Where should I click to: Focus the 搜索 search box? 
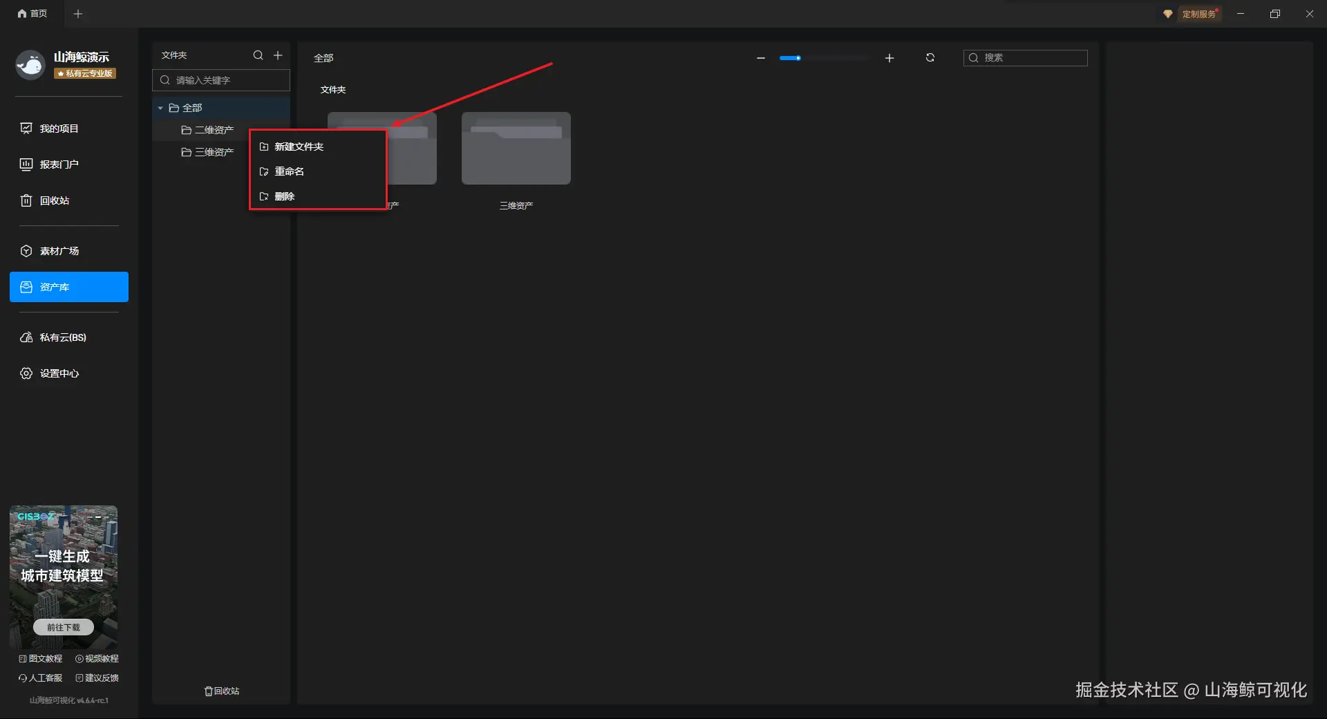click(1026, 58)
